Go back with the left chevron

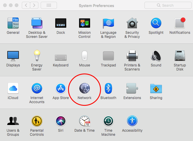click(26, 5)
